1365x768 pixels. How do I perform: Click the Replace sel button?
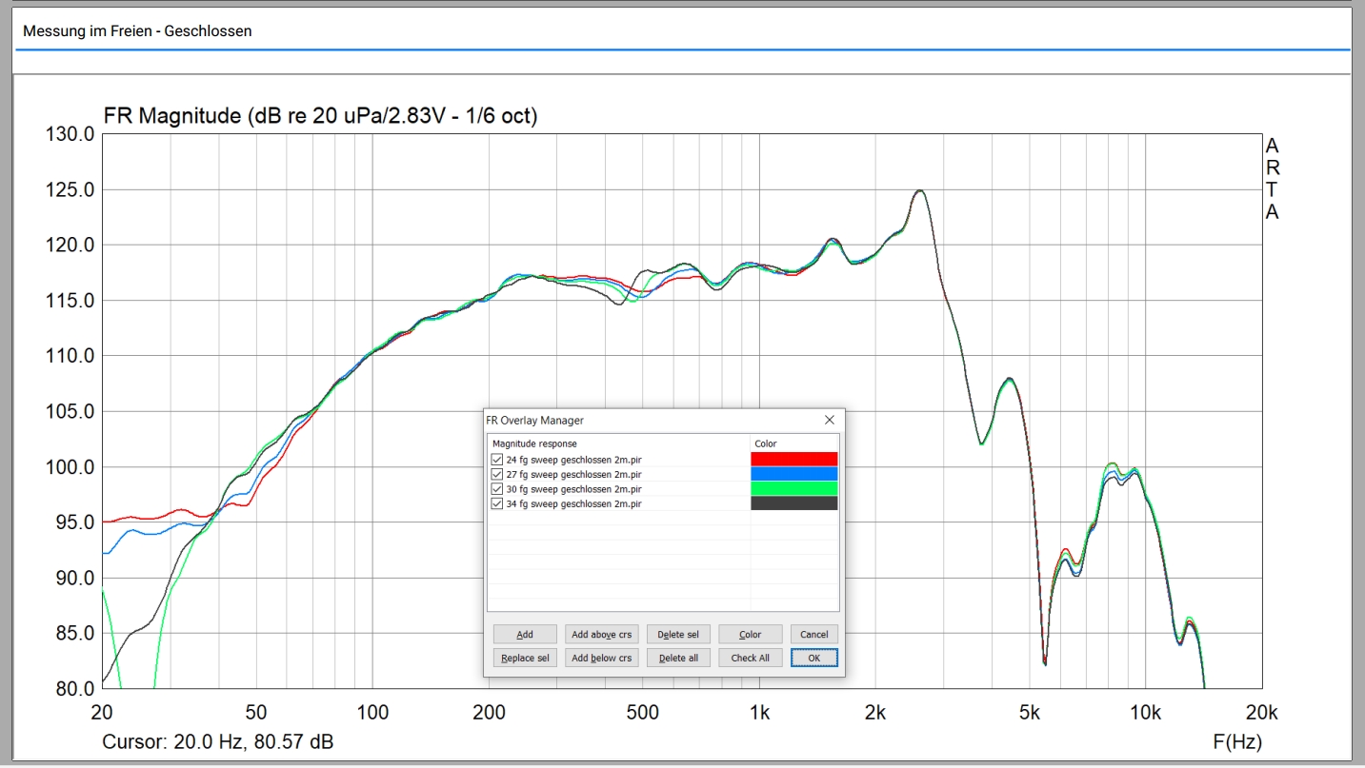click(525, 658)
